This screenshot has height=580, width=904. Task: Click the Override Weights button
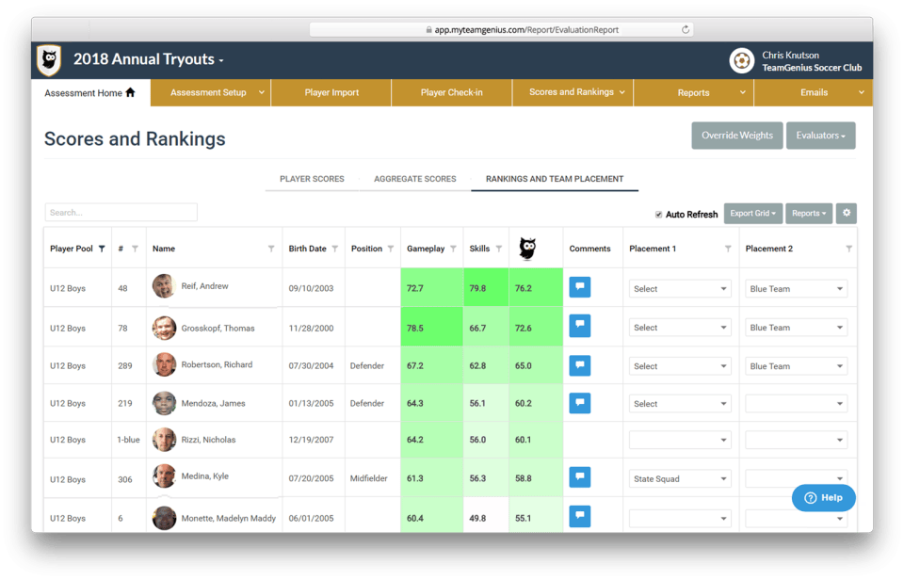click(736, 135)
